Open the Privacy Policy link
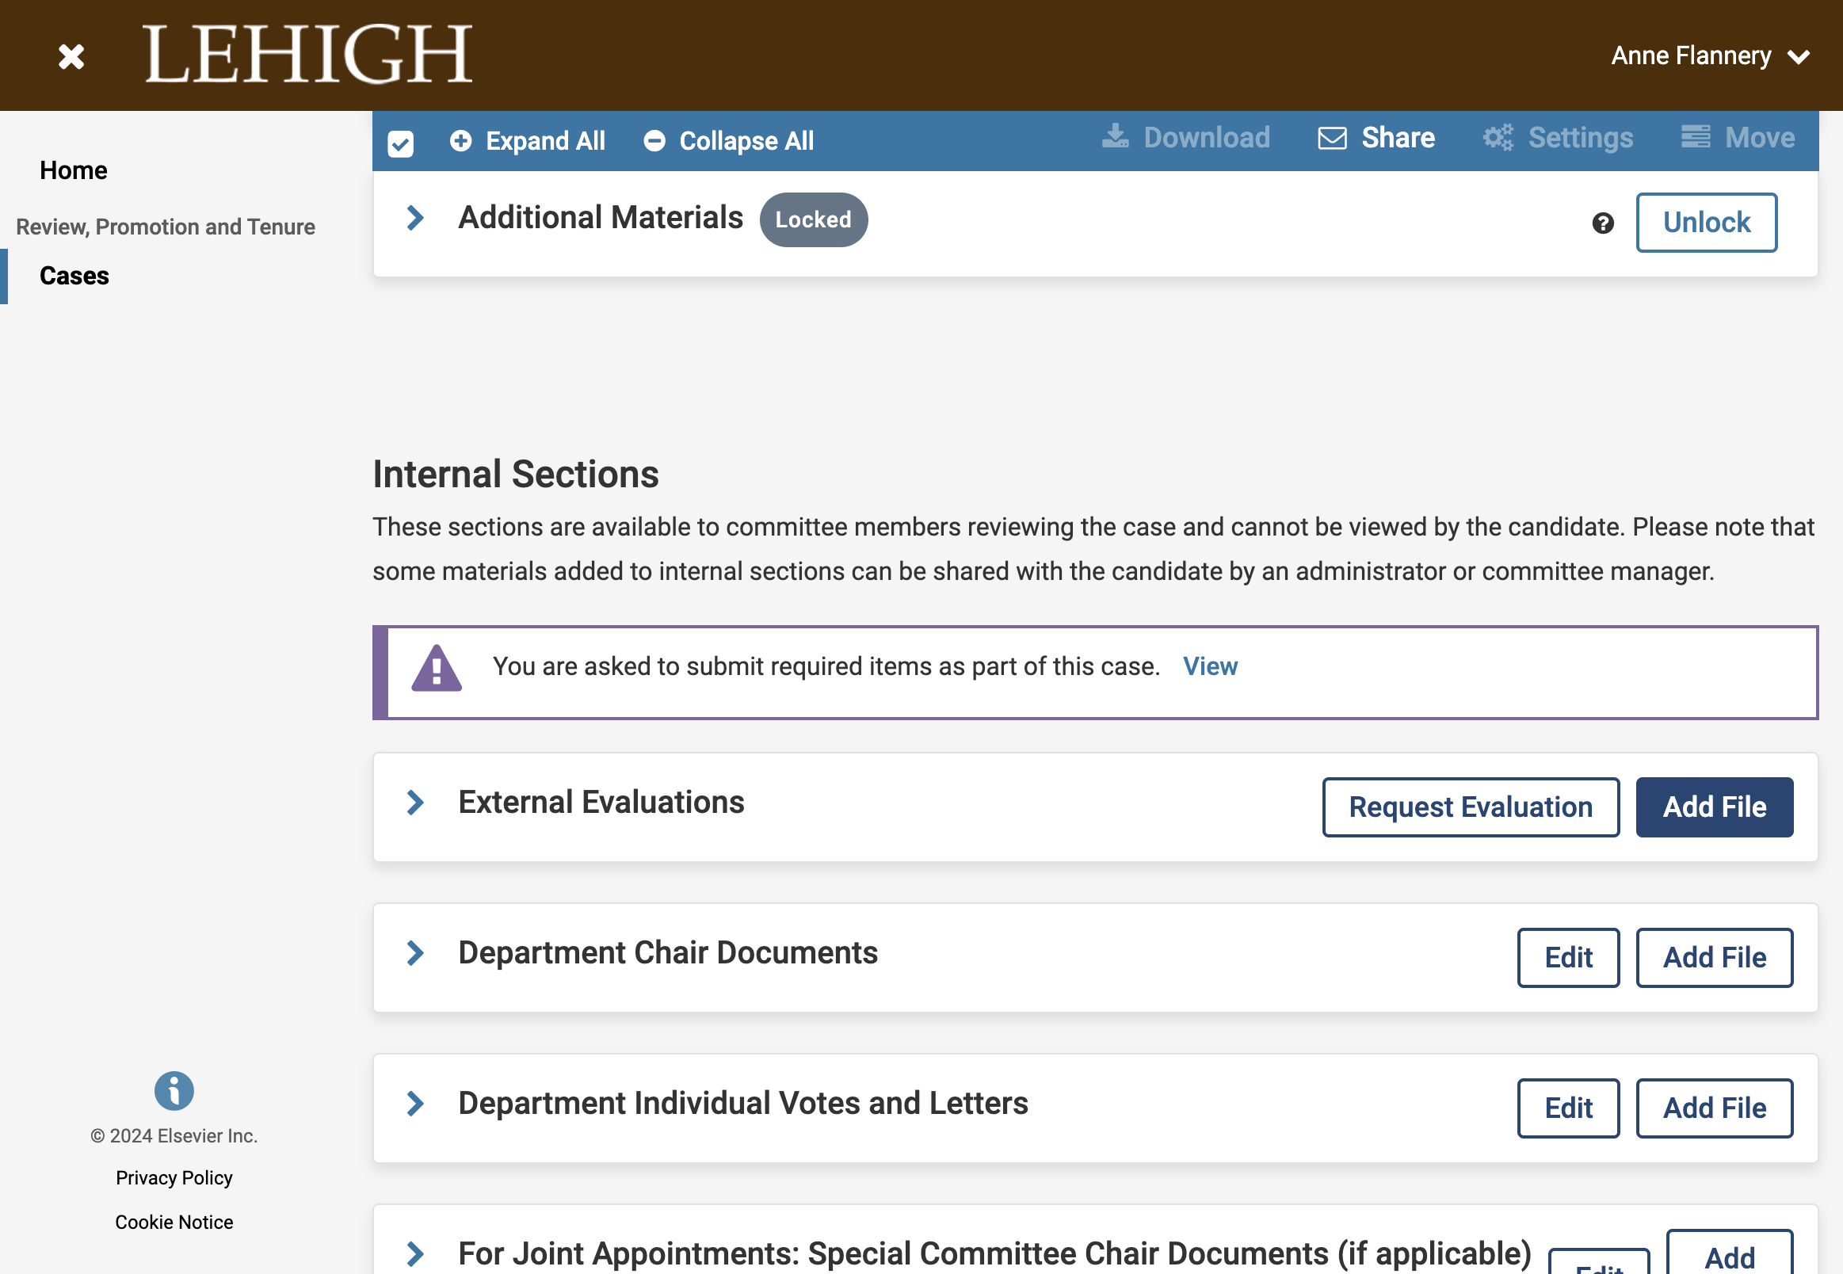The image size is (1843, 1274). 174,1178
